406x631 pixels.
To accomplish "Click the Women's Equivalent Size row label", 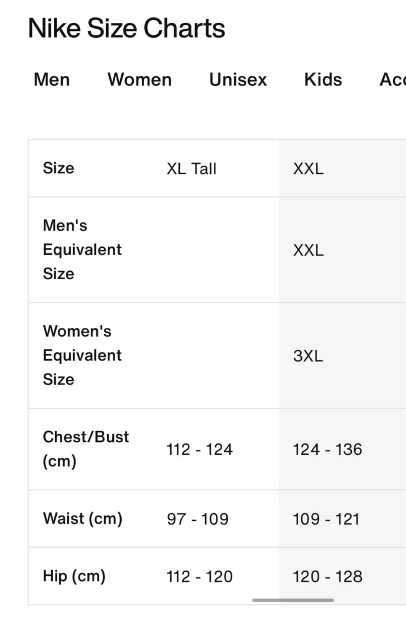I will [x=82, y=355].
